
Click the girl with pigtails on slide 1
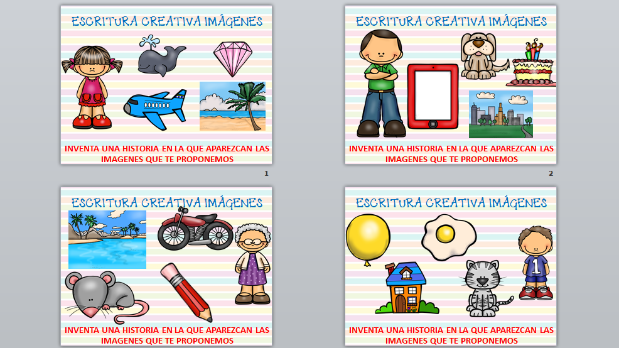[x=92, y=87]
